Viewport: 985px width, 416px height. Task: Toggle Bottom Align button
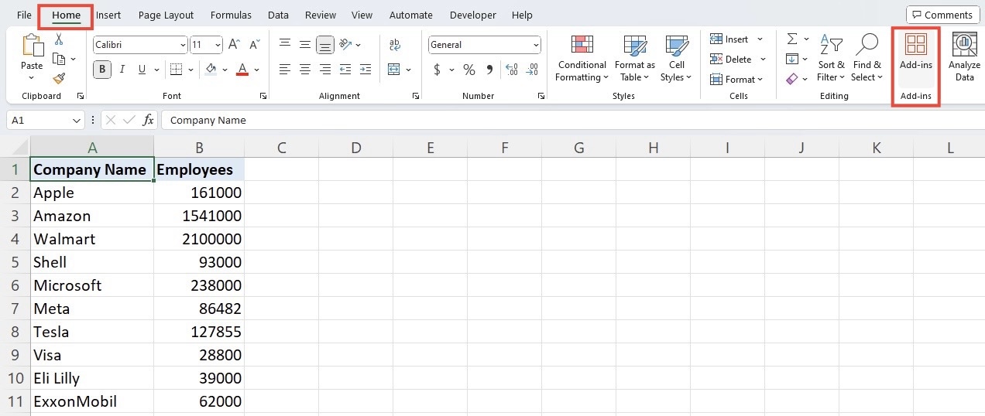325,45
